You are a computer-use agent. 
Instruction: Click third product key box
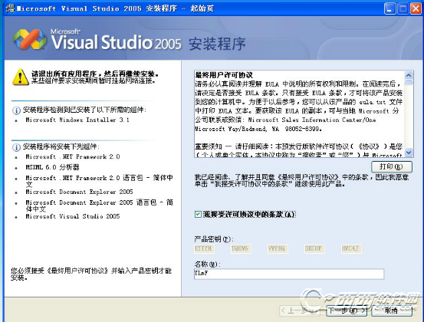pyautogui.click(x=278, y=248)
